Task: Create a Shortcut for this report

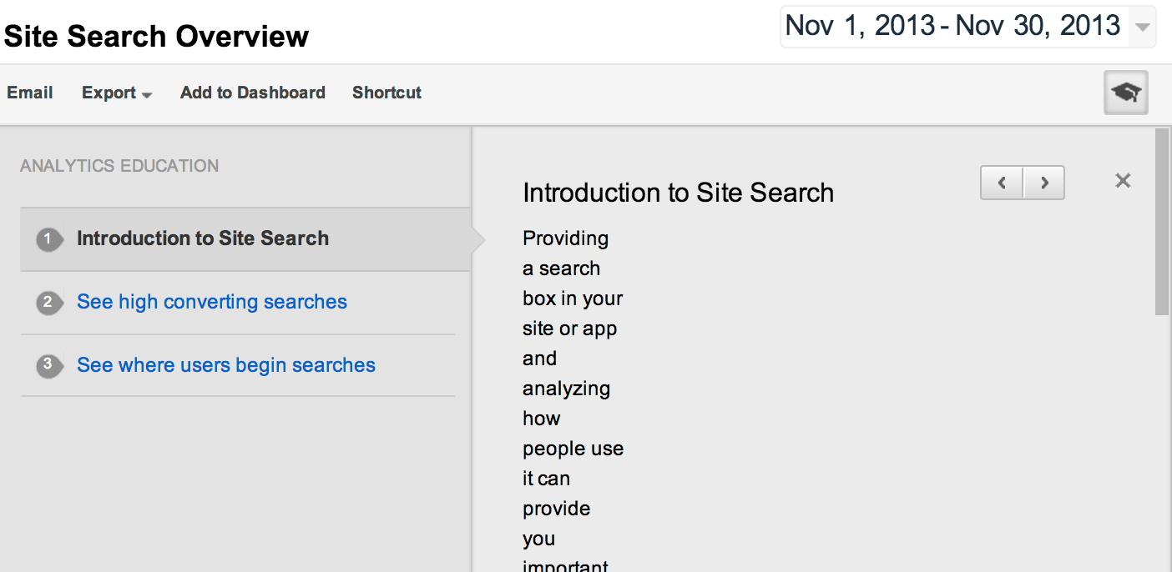Action: click(x=386, y=93)
